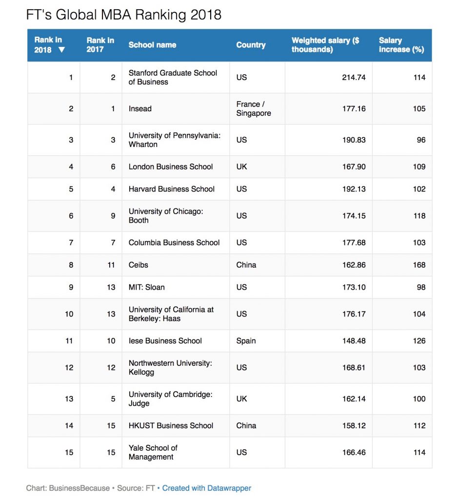This screenshot has width=459, height=500.
Task: Select University of Pennsylvania: Wharton entry
Action: click(174, 140)
